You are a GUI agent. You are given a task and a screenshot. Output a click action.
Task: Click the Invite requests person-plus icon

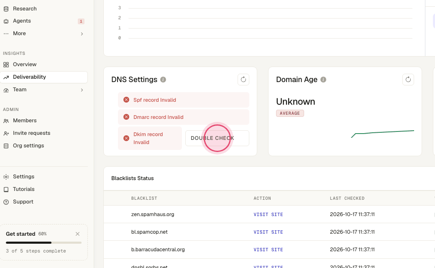[x=6, y=133]
